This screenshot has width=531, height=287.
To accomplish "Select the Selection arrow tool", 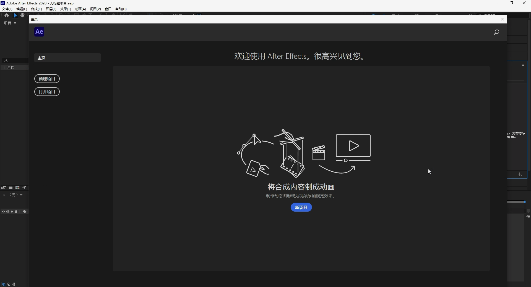I will [15, 15].
